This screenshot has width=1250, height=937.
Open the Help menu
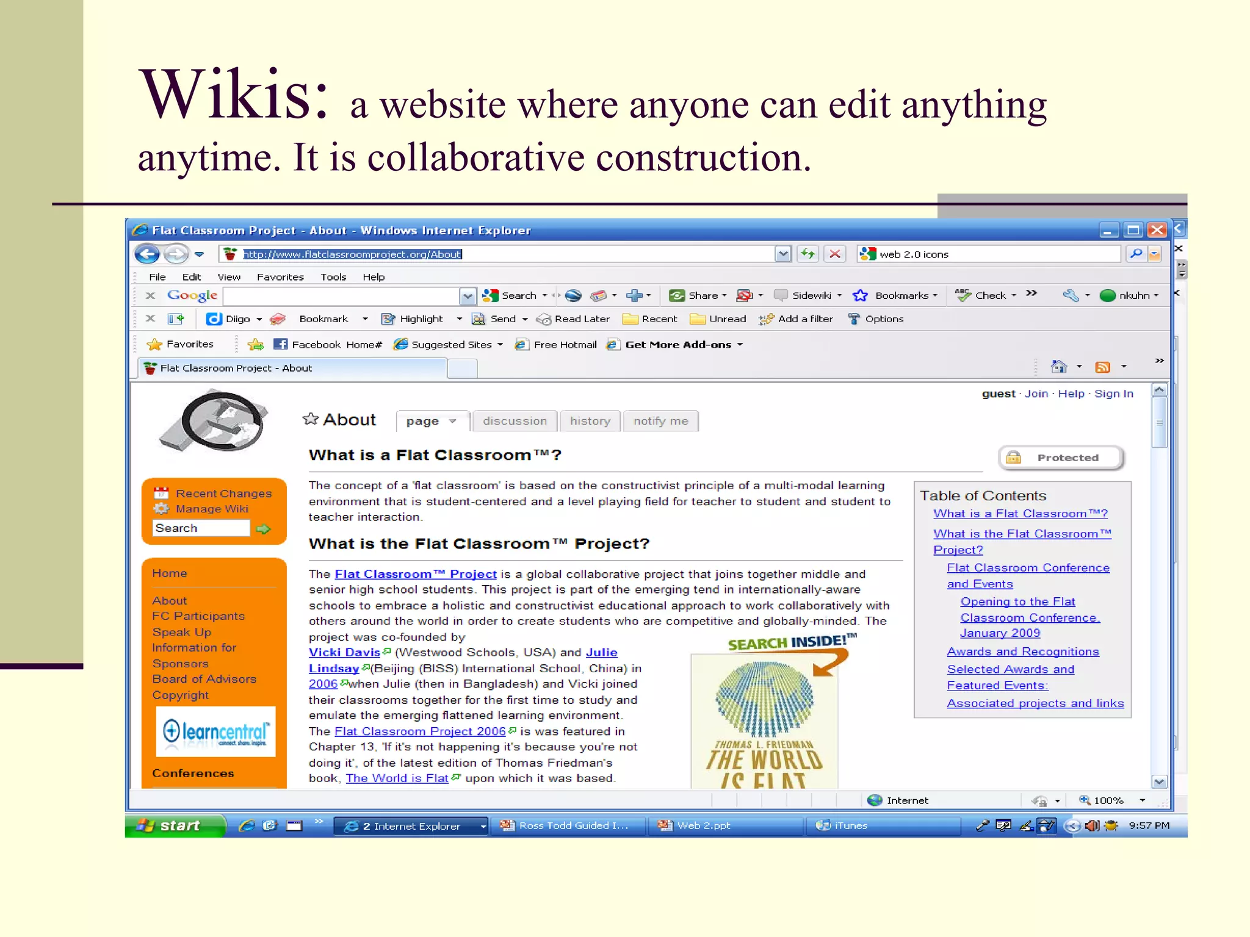pos(374,277)
